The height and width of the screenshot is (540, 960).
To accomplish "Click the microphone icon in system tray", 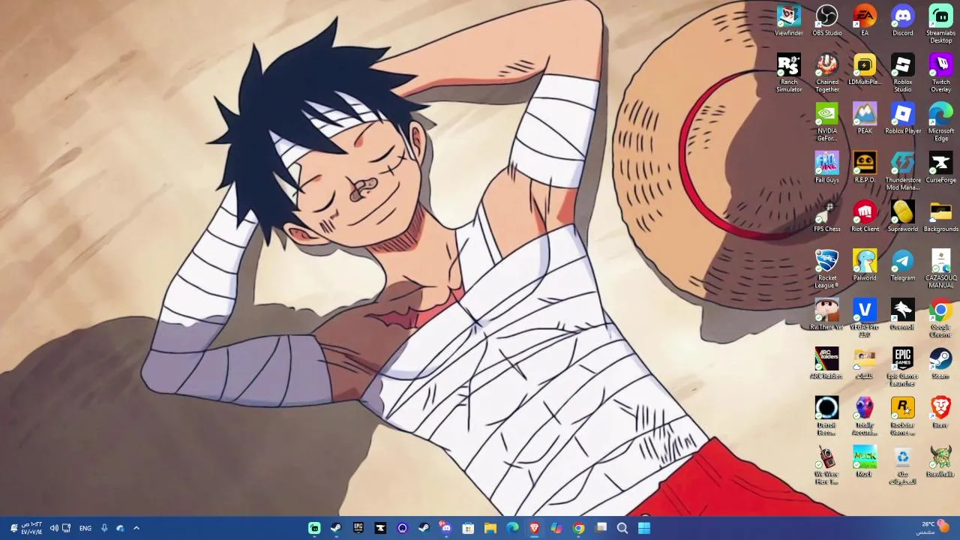I will (104, 528).
